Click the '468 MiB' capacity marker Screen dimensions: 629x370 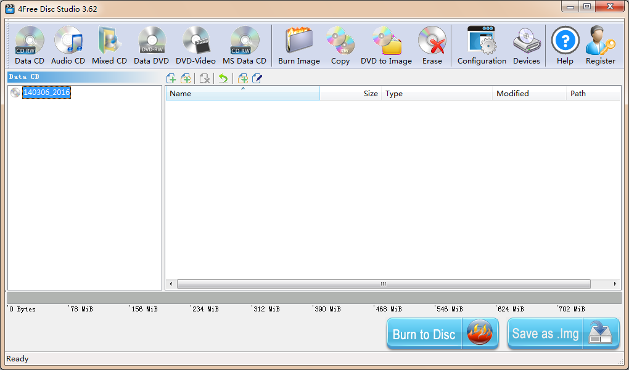tap(388, 309)
